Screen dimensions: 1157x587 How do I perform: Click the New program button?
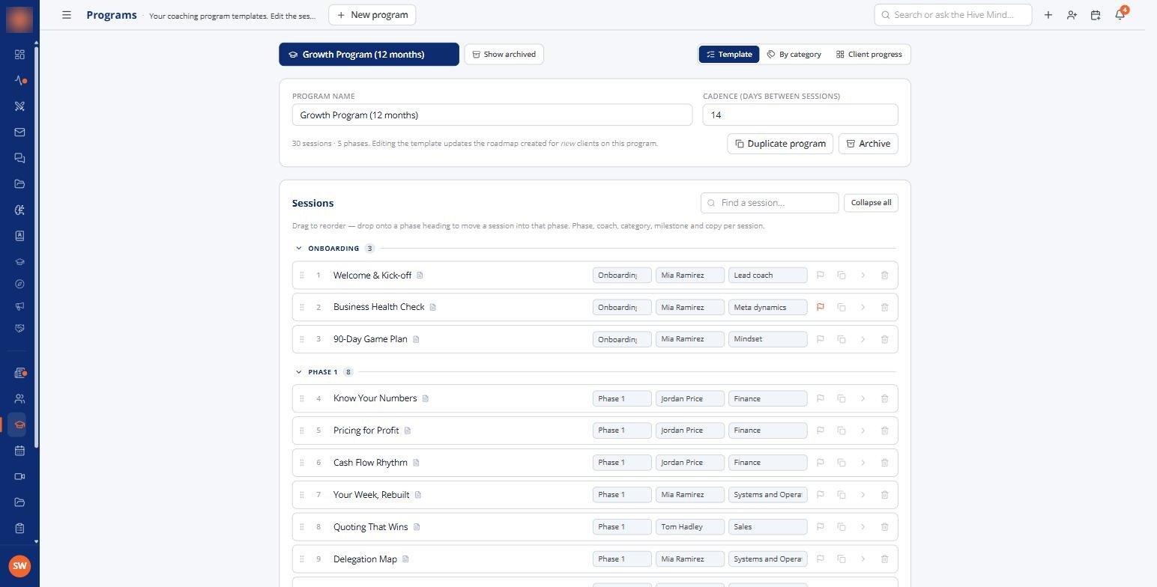(x=372, y=15)
